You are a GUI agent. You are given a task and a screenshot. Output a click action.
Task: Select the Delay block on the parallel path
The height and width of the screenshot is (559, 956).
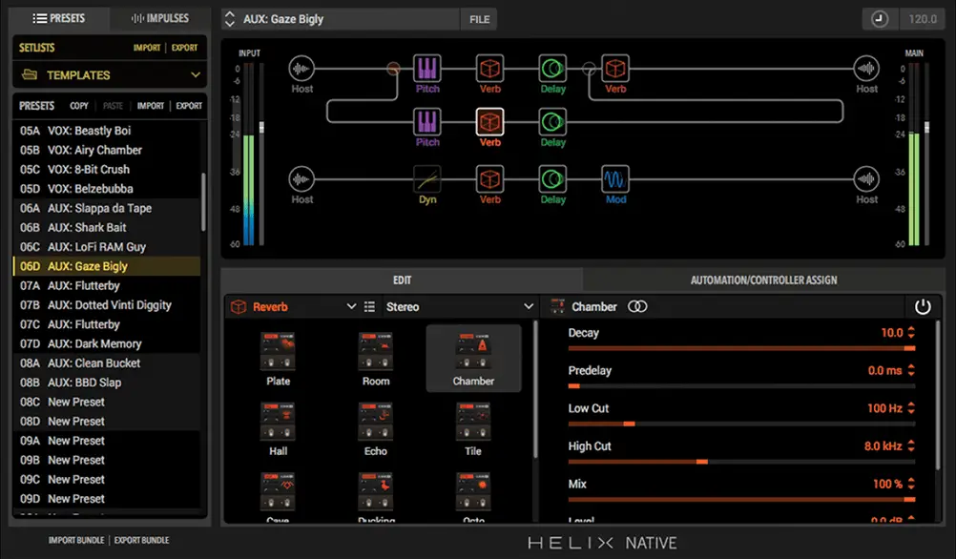552,121
